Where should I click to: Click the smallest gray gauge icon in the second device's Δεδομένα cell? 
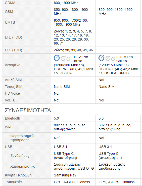[113, 59]
